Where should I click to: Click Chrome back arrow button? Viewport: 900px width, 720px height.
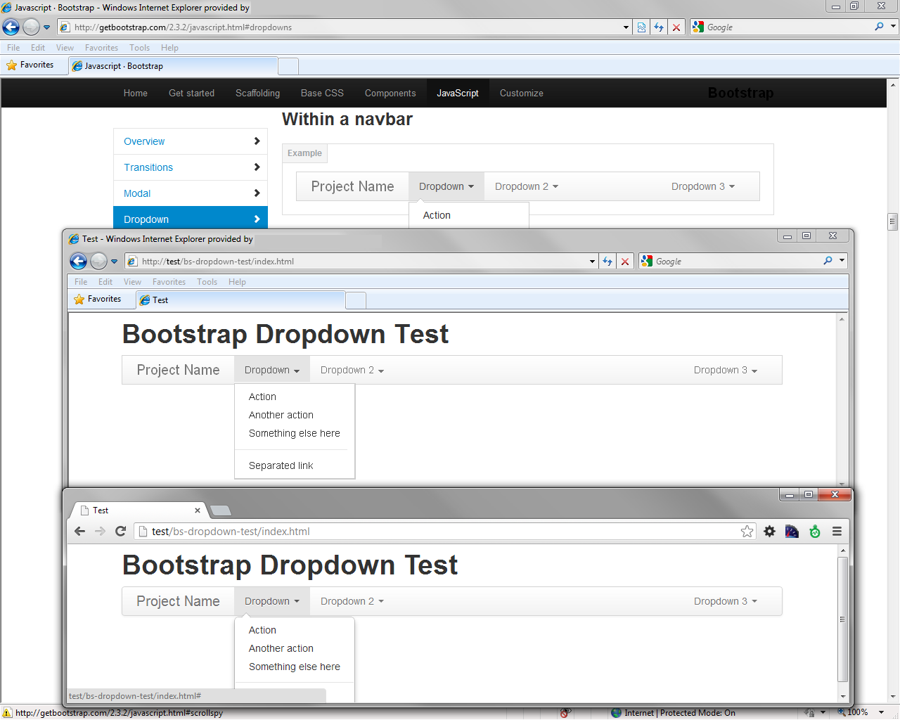(79, 531)
